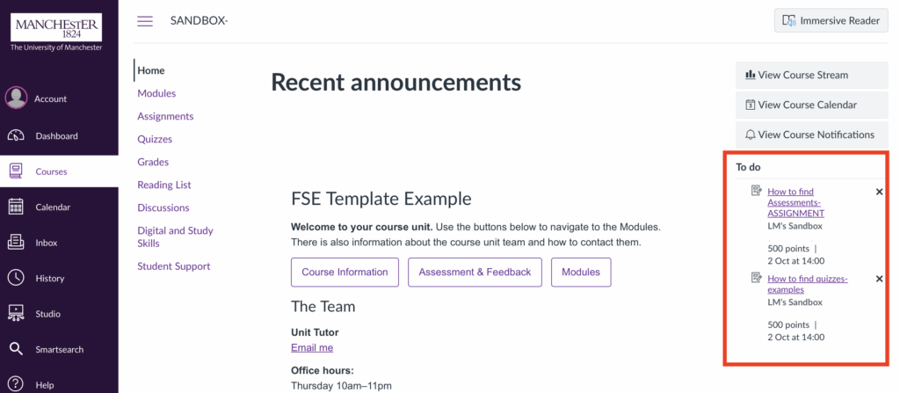The width and height of the screenshot is (900, 393).
Task: Dismiss the How to find quizzes to-do item
Action: pyautogui.click(x=879, y=280)
